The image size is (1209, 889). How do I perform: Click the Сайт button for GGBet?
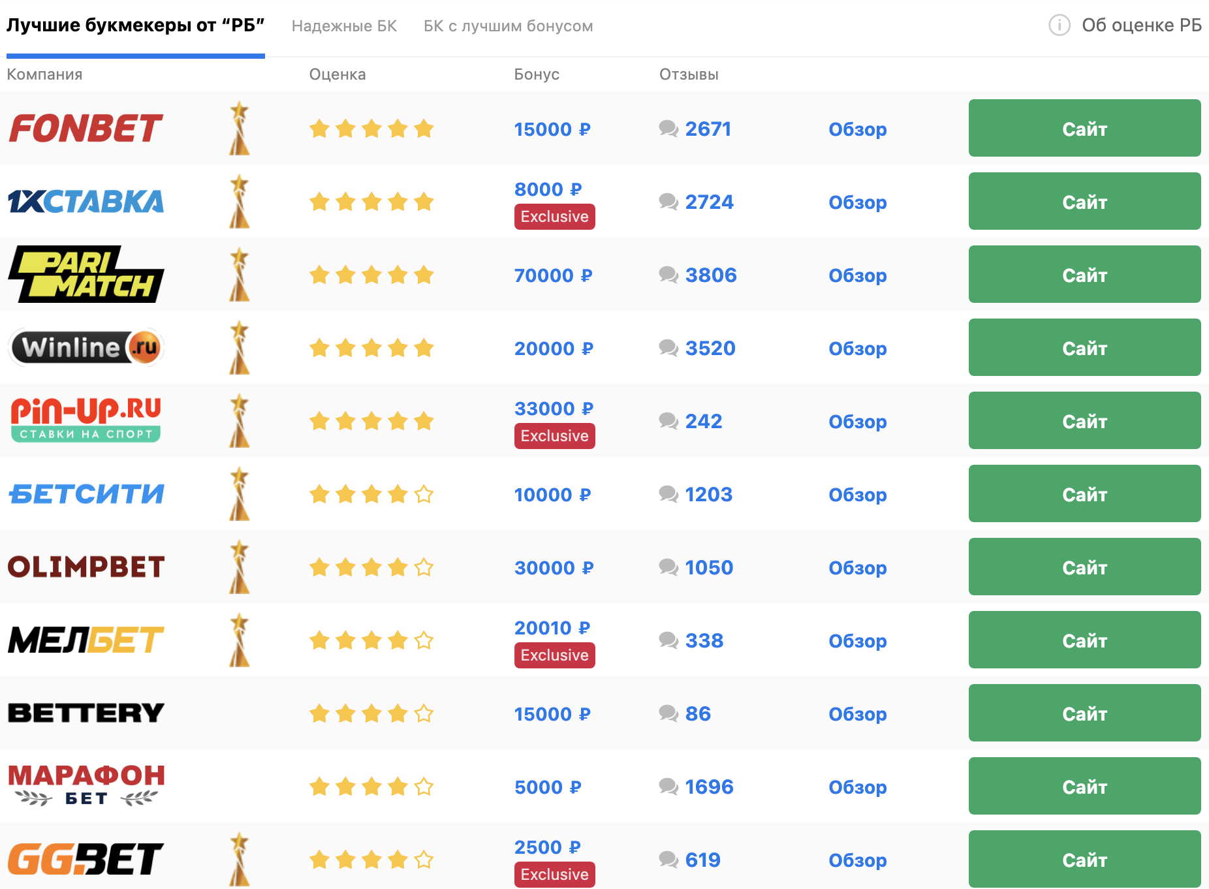(x=1084, y=859)
